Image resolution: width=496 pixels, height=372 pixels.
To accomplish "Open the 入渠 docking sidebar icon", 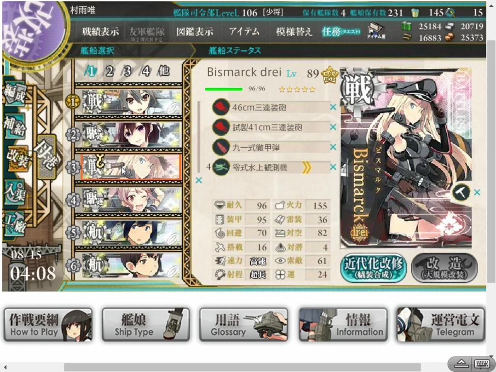I will click(15, 192).
